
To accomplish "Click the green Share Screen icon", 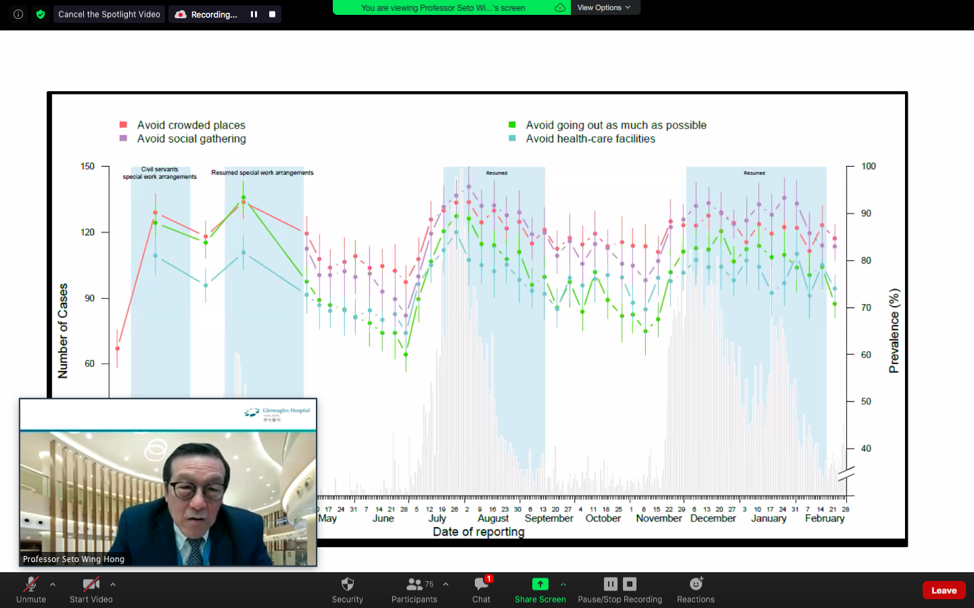I will point(540,584).
